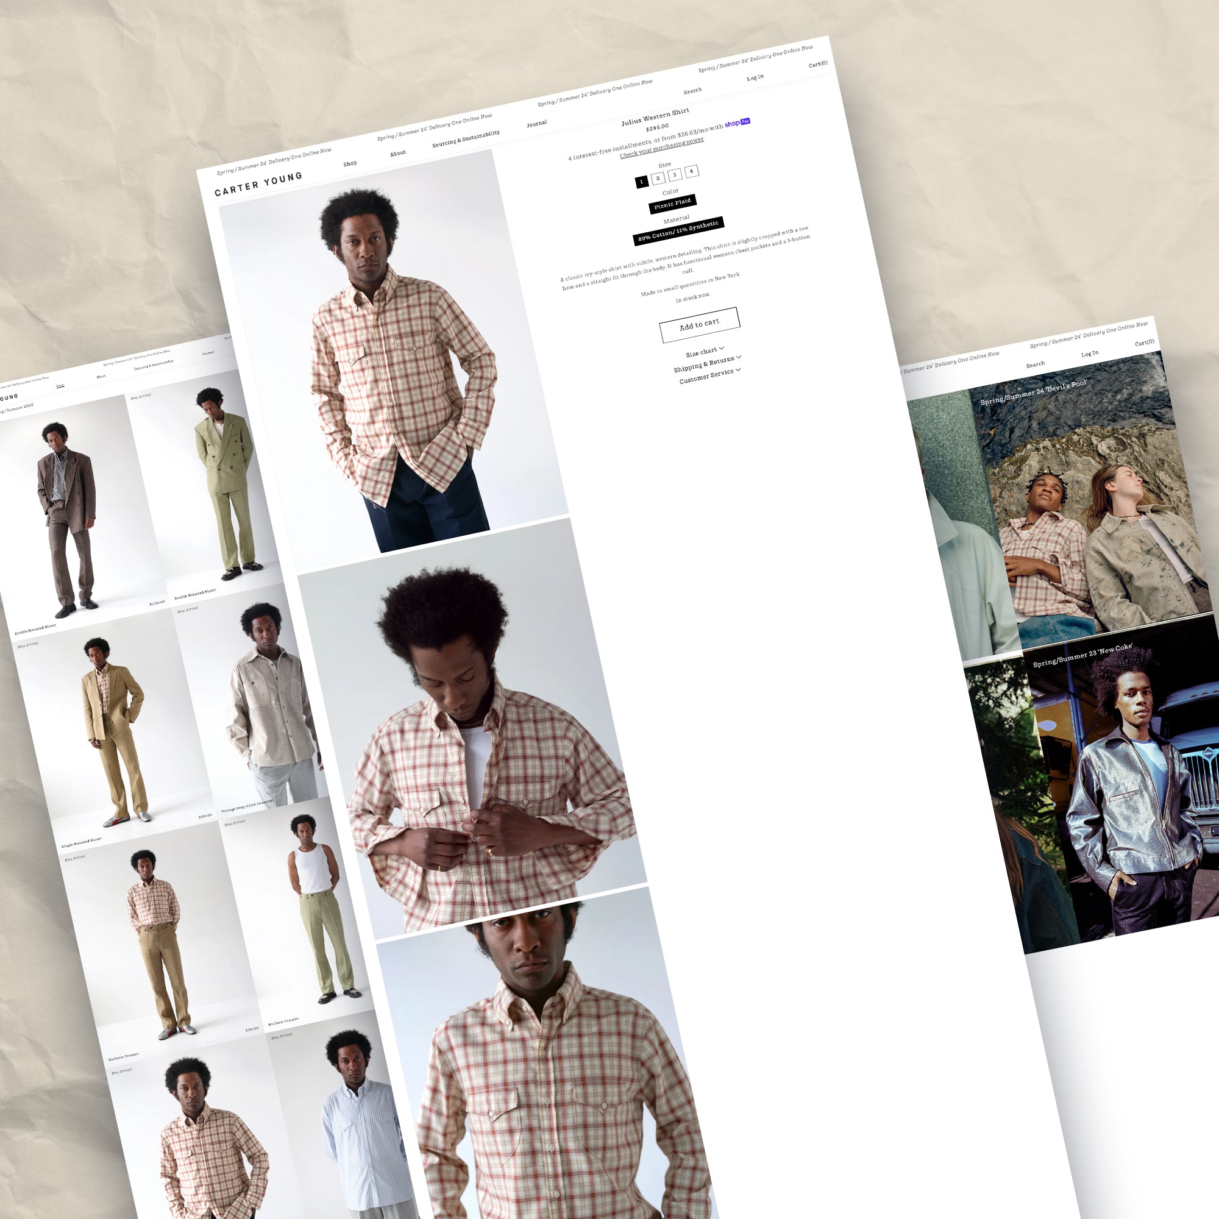Screen dimensions: 1219x1219
Task: Select size 4 option
Action: pos(691,171)
